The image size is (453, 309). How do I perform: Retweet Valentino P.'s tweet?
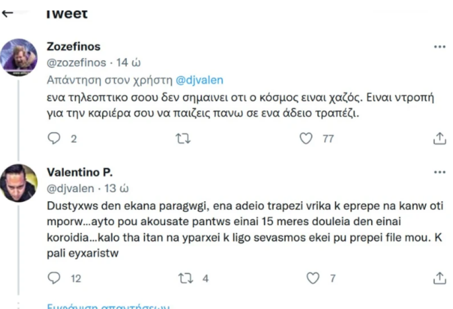186,278
